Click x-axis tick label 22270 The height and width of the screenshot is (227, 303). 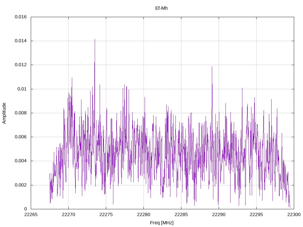(x=68, y=215)
